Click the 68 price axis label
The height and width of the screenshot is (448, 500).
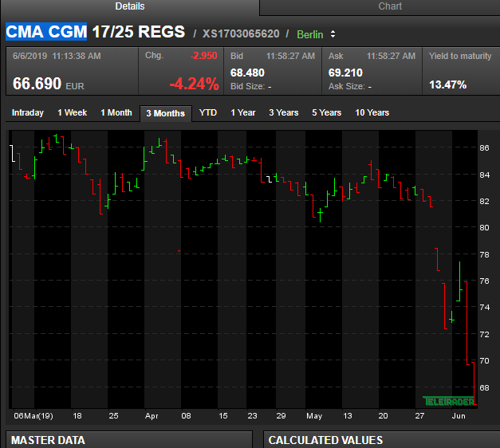click(x=484, y=388)
